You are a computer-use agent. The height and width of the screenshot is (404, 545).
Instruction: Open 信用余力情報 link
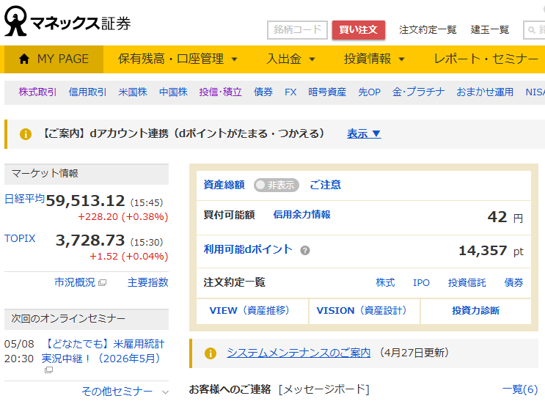click(x=301, y=215)
